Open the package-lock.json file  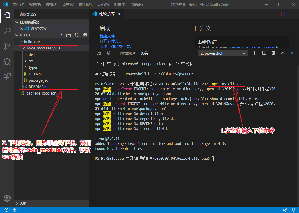pyautogui.click(x=41, y=93)
